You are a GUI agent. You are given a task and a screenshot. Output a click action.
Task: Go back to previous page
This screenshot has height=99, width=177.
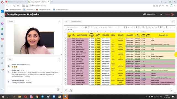pos(7,6)
